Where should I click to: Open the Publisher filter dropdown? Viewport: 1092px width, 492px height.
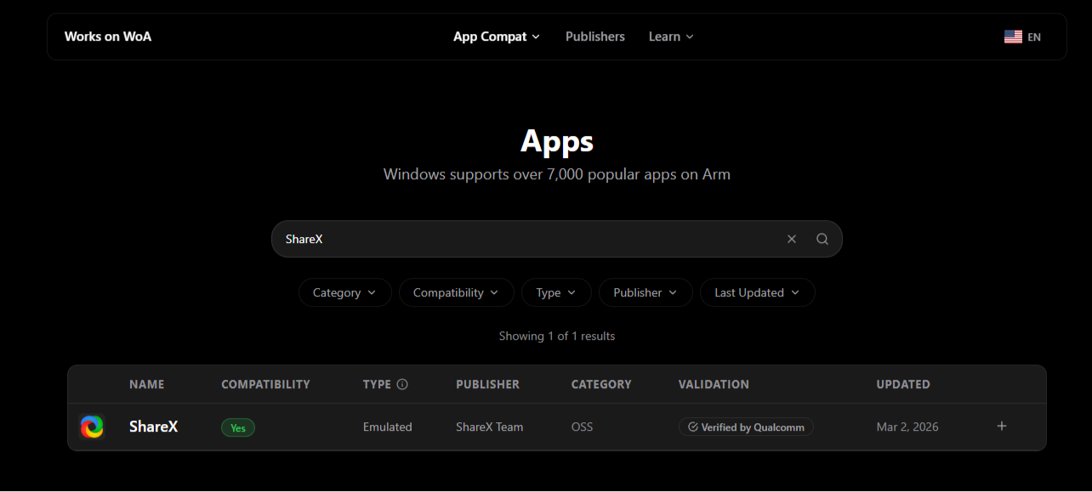point(646,292)
